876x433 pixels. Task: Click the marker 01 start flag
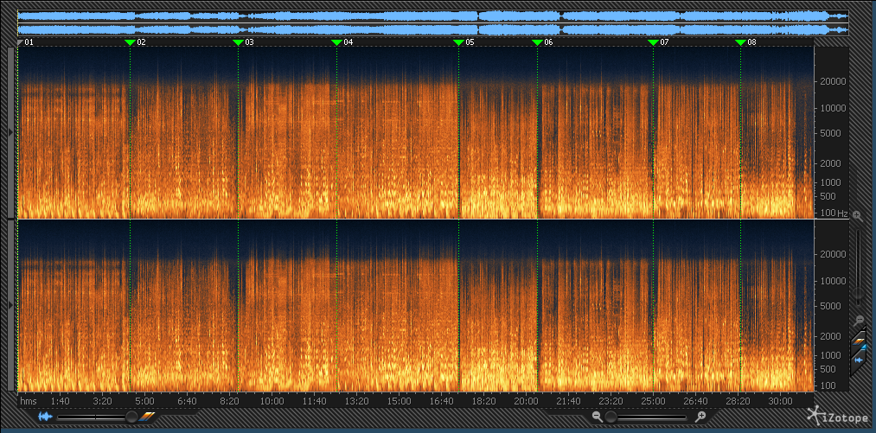coord(21,41)
